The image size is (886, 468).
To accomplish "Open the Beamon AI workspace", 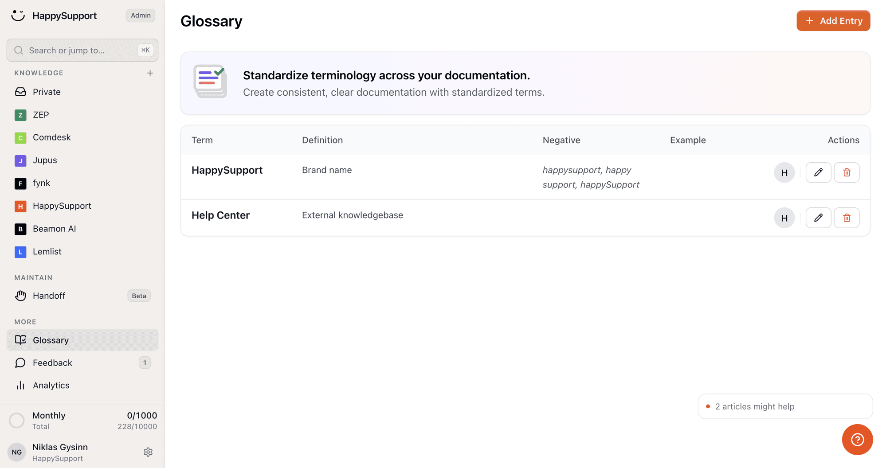I will [x=82, y=229].
